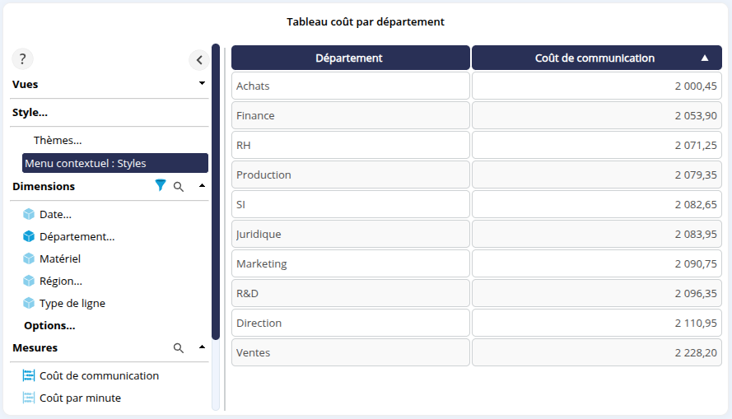The width and height of the screenshot is (732, 419).
Task: Toggle sort arrow on Coût de communication column
Action: 704,58
